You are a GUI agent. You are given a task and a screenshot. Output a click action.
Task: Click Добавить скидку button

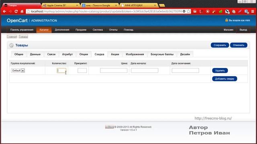point(224,79)
